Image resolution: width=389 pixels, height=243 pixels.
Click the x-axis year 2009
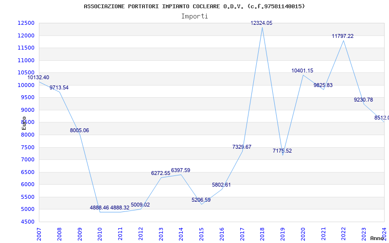(x=79, y=234)
